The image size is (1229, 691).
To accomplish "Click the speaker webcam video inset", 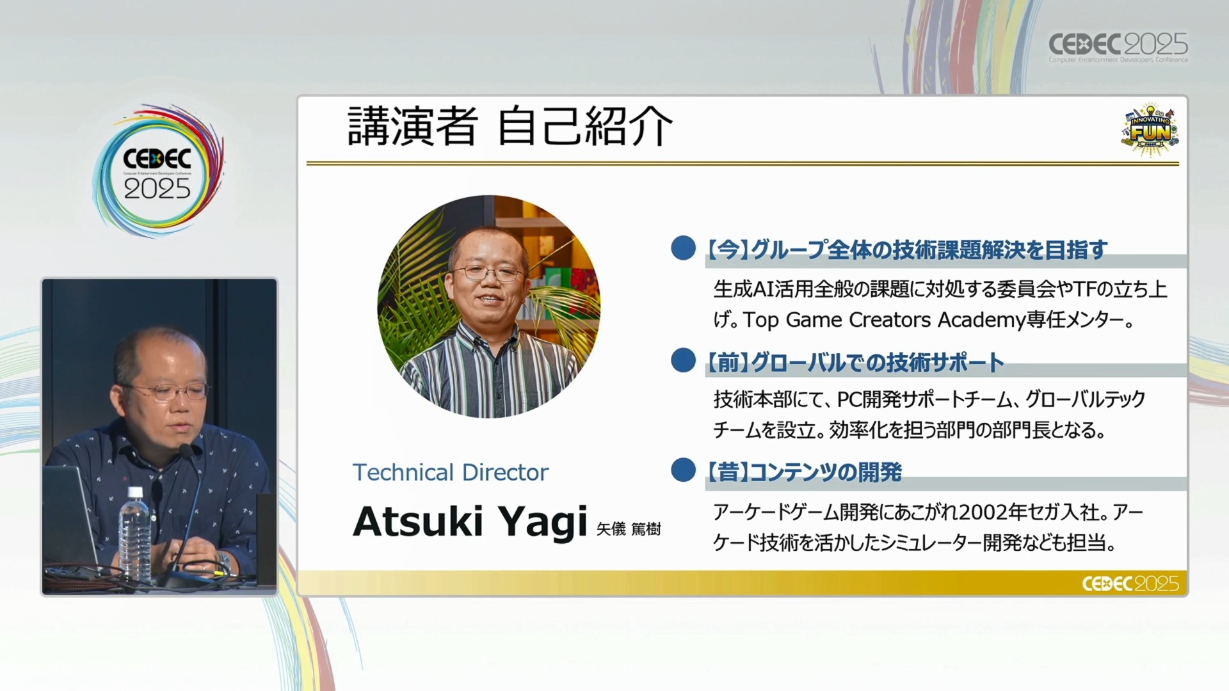I will [159, 436].
